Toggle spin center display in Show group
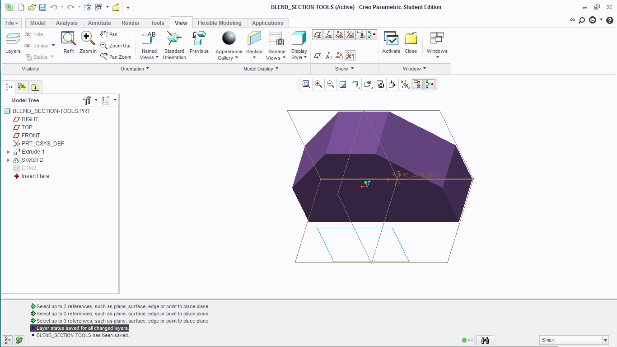Viewport: 617px width, 347px height. (x=372, y=34)
